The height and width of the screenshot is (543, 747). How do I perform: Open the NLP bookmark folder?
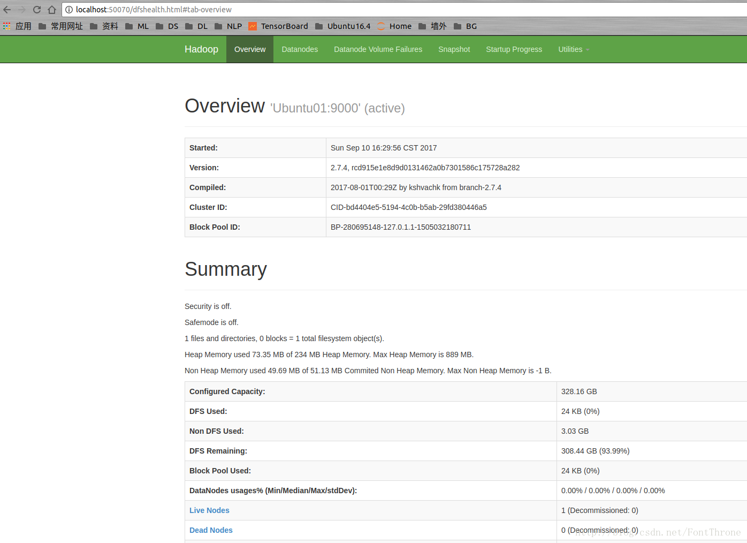[x=228, y=26]
